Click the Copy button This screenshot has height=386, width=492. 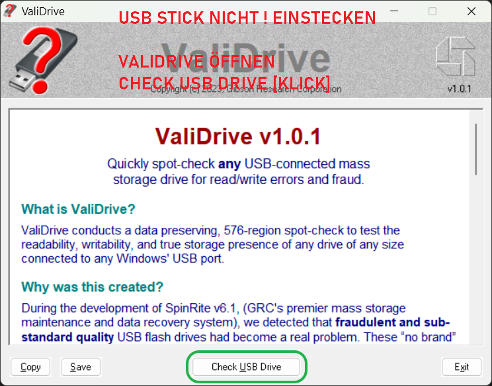coord(30,367)
